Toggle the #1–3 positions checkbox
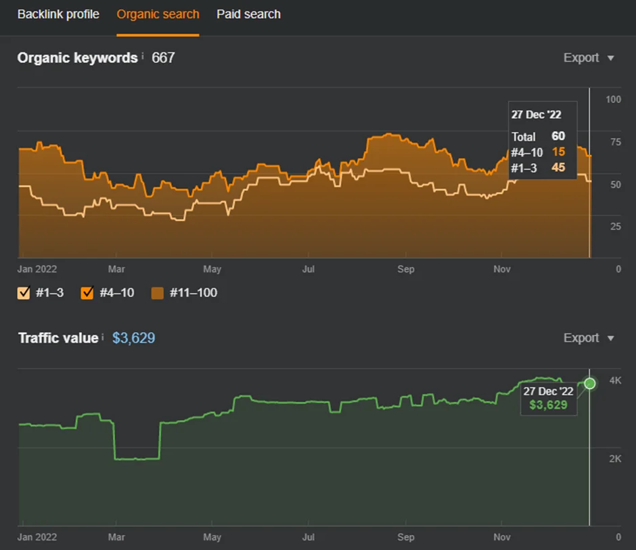This screenshot has width=636, height=550. (x=24, y=293)
